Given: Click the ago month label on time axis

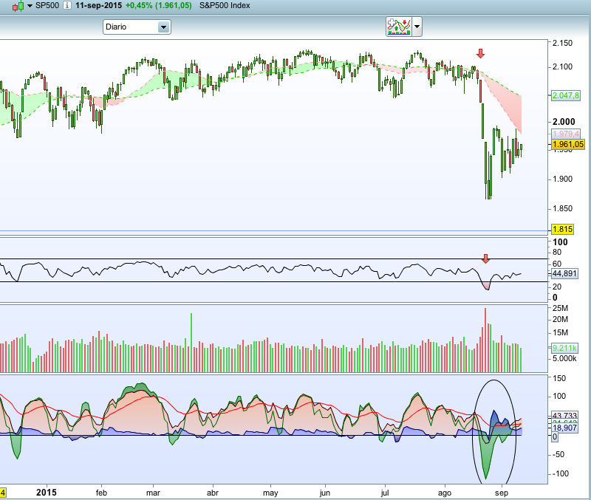Looking at the screenshot, I should (x=445, y=493).
